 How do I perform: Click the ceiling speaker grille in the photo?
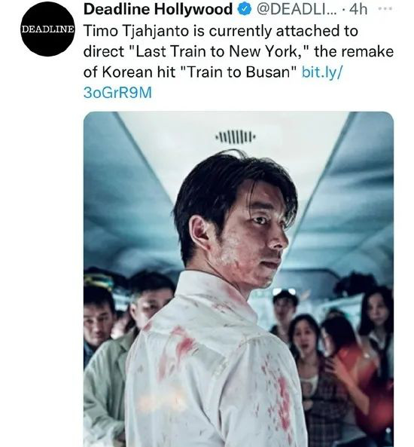(236, 136)
